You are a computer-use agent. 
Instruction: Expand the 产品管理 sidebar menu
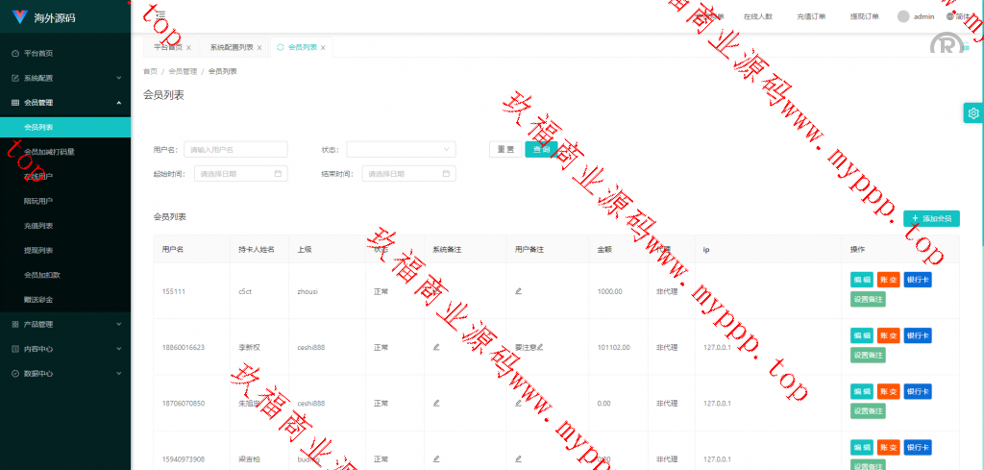(x=64, y=325)
